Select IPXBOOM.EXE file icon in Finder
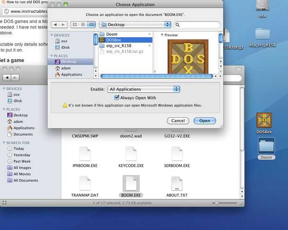The width and height of the screenshot is (288, 230). point(85,154)
